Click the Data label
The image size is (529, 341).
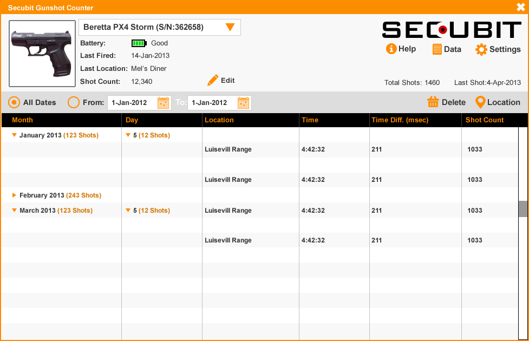pos(453,49)
